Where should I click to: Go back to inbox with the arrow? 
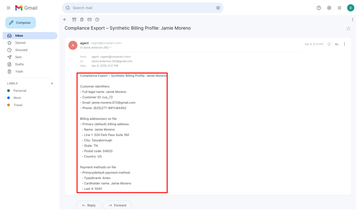tap(65, 20)
